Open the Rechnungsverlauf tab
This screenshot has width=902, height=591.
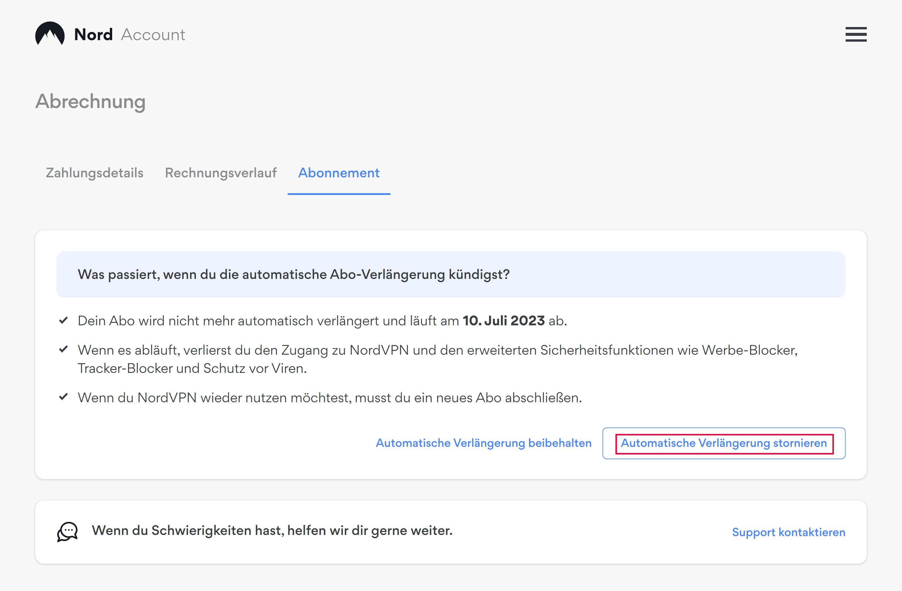pyautogui.click(x=221, y=173)
